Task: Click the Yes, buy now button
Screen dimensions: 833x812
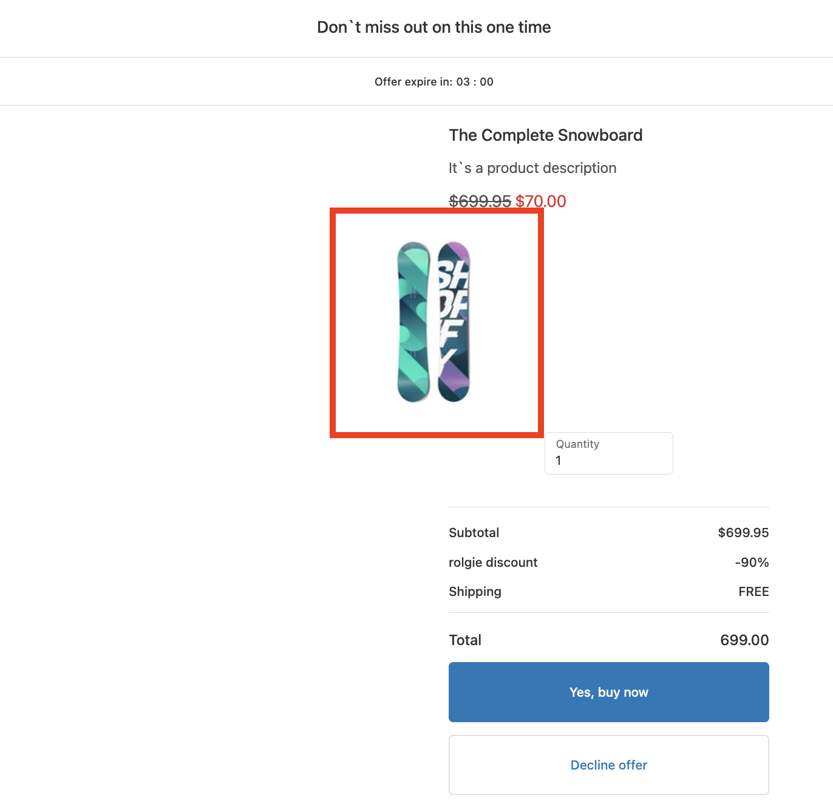Action: pyautogui.click(x=608, y=692)
